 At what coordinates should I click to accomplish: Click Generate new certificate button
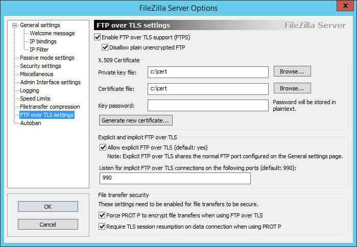[136, 121]
